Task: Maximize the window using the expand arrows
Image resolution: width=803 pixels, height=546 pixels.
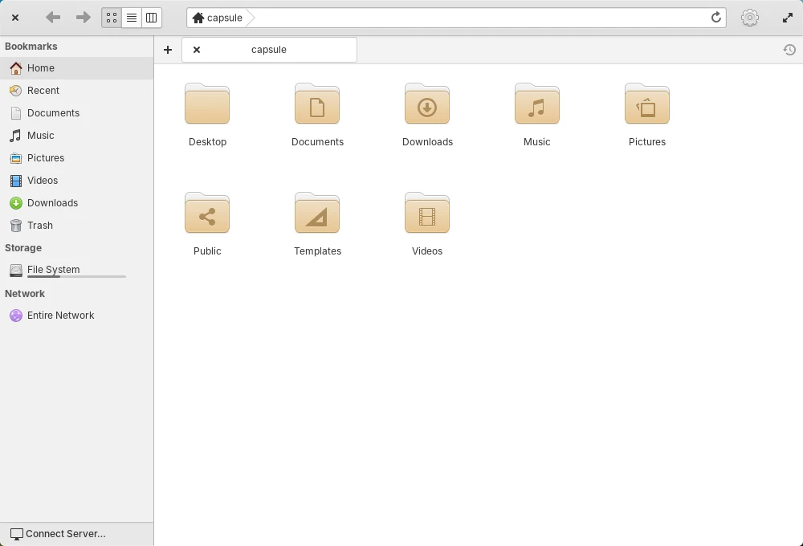Action: [788, 18]
